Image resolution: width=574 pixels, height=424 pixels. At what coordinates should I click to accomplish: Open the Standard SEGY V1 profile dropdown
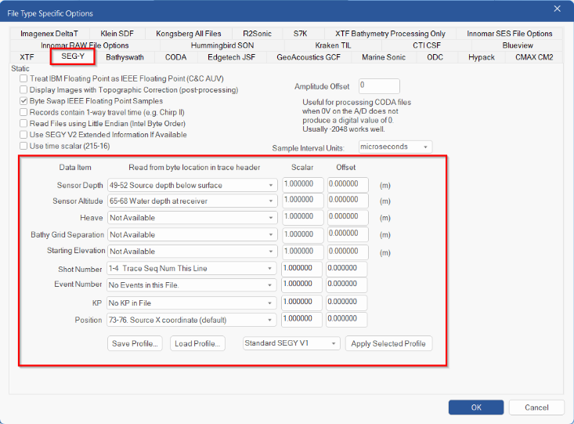[291, 343]
